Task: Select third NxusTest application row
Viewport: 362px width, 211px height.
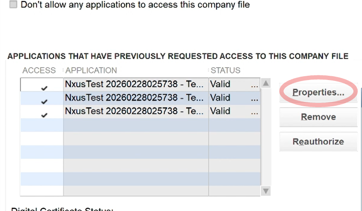Action: pyautogui.click(x=135, y=111)
